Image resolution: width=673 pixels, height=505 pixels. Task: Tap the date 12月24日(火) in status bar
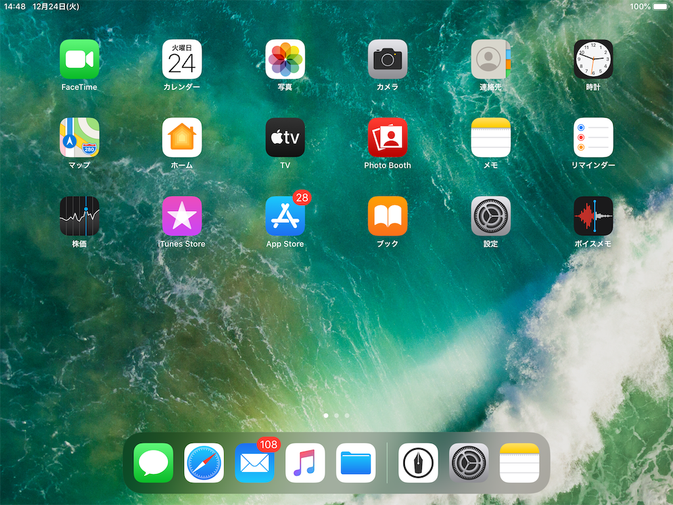[x=56, y=7]
